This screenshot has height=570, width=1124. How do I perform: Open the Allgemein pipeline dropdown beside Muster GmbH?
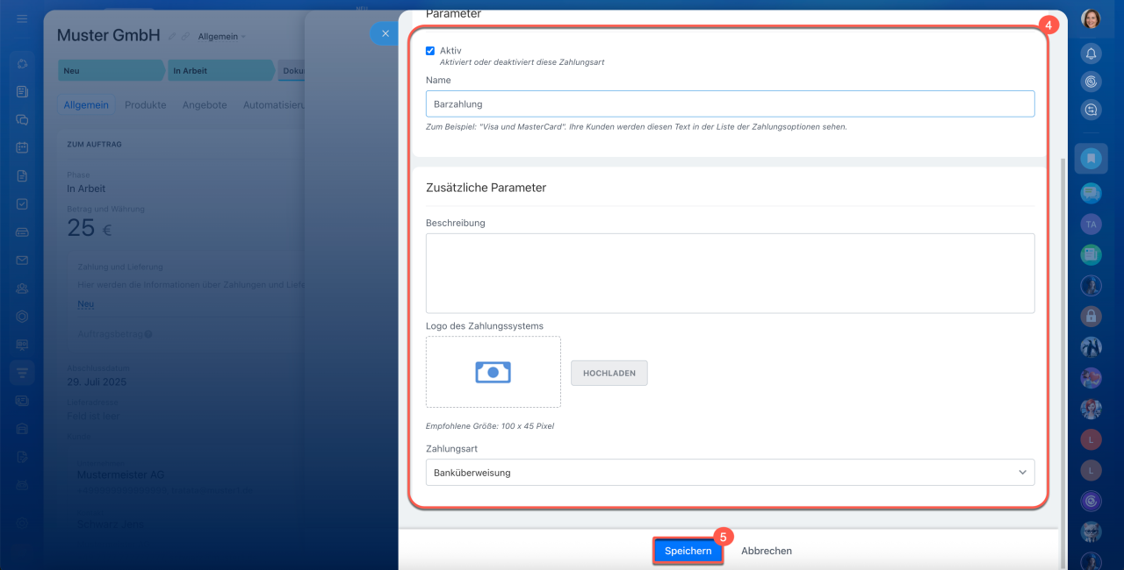pos(221,37)
